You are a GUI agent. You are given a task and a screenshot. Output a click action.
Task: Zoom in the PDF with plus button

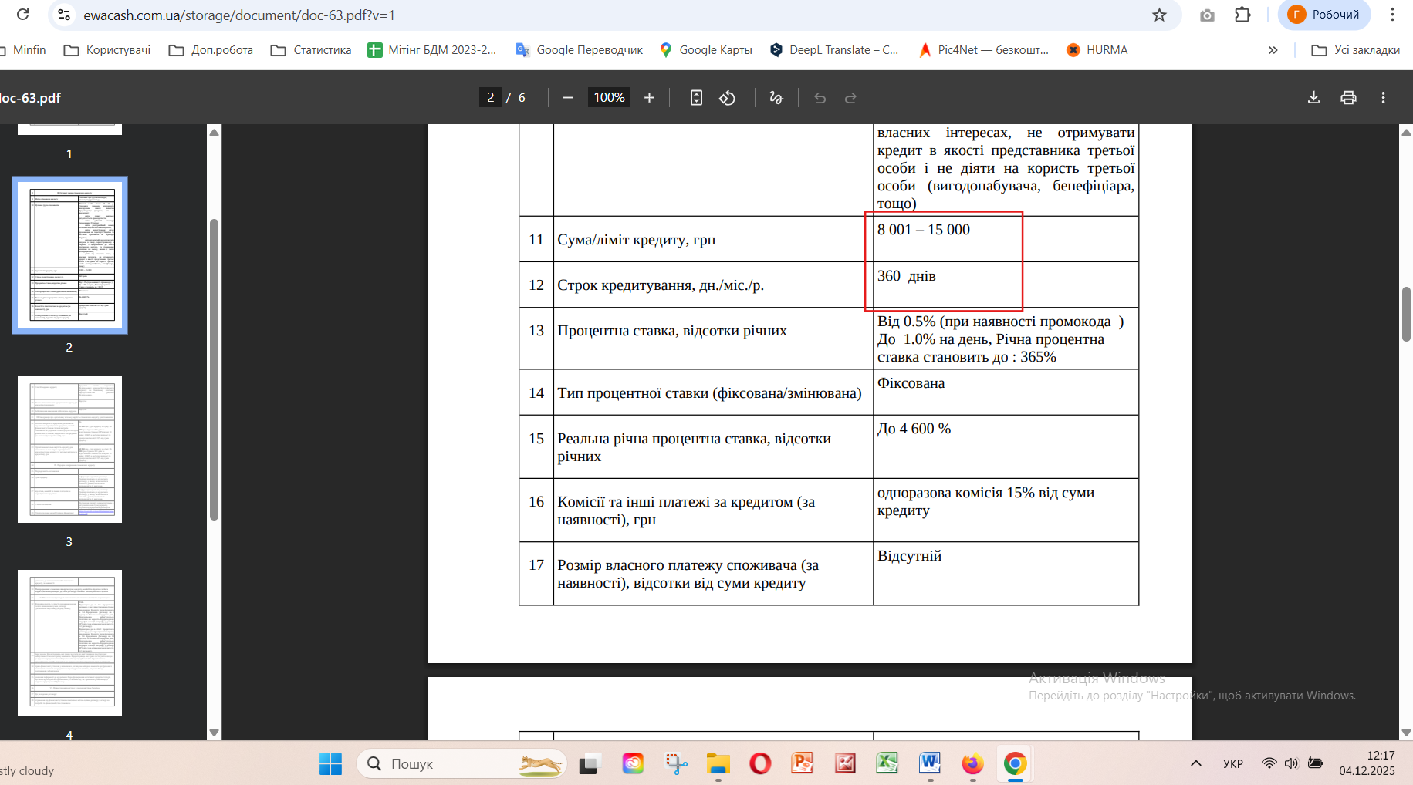tap(649, 97)
